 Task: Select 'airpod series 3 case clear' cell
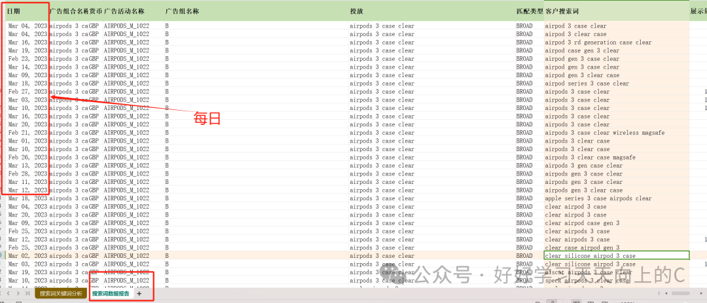(x=617, y=83)
